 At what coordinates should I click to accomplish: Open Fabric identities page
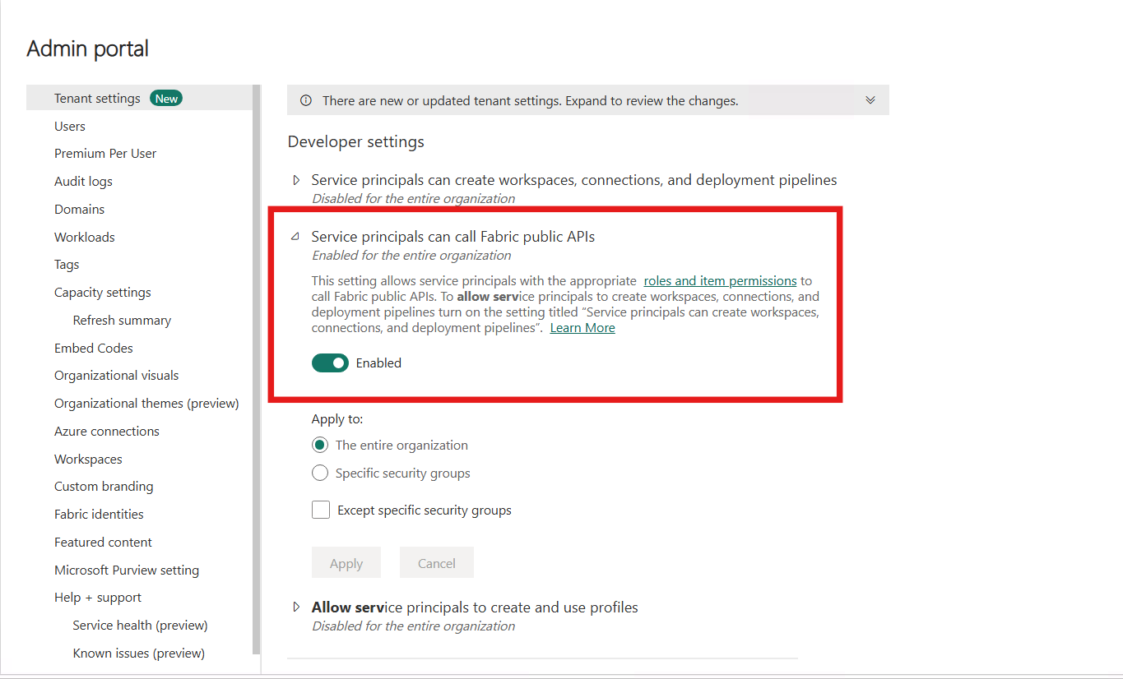click(99, 515)
